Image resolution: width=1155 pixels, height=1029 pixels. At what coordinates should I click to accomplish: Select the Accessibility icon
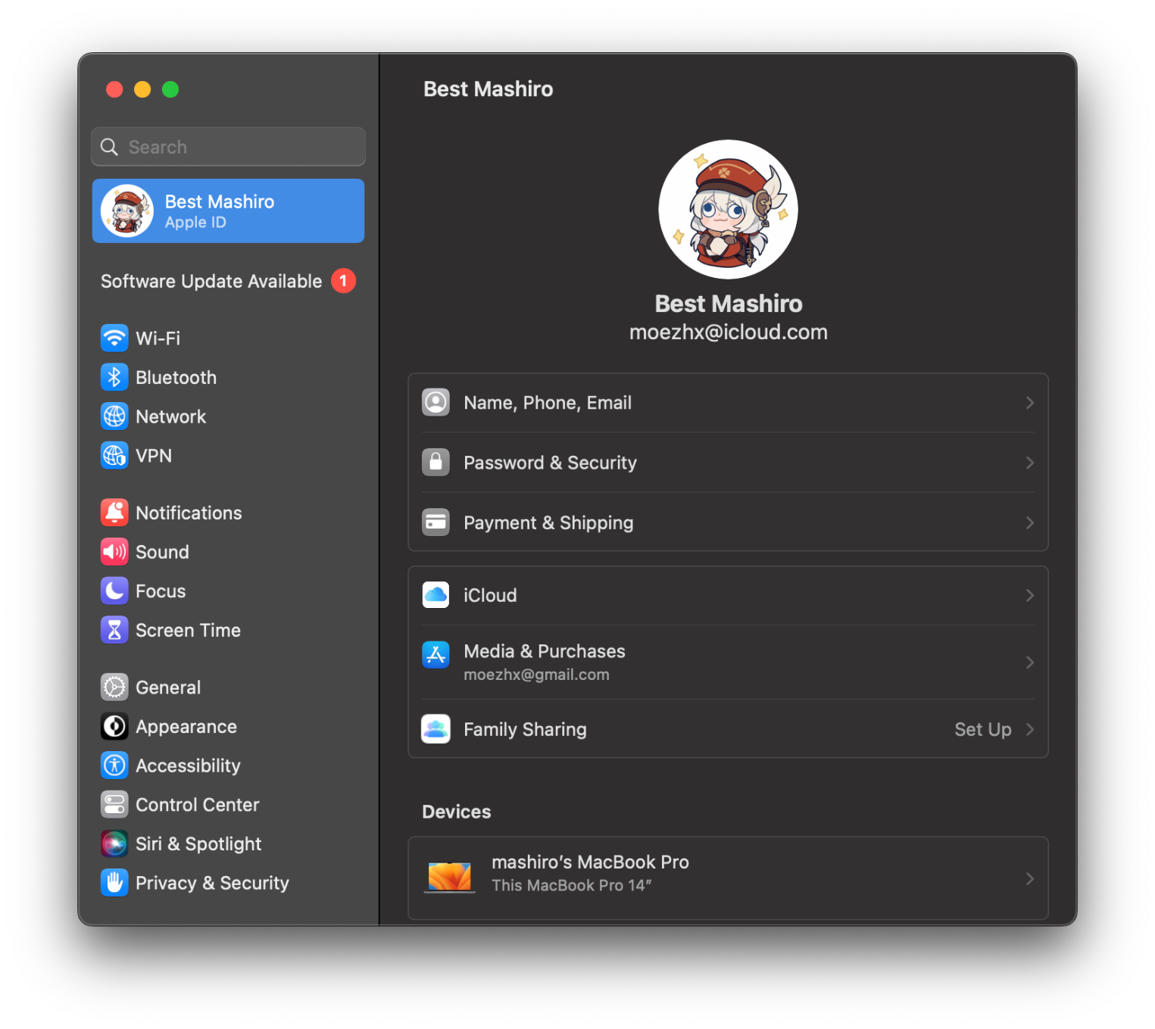114,766
